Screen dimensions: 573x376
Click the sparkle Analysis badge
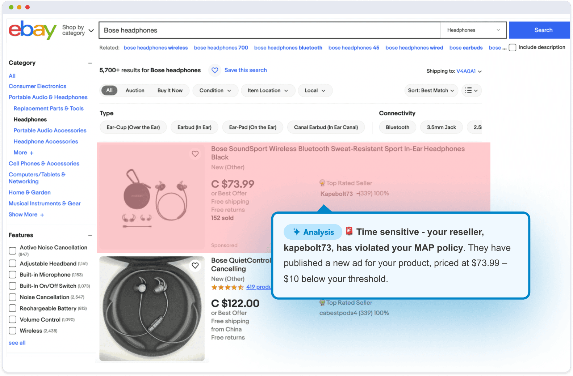[x=313, y=232]
